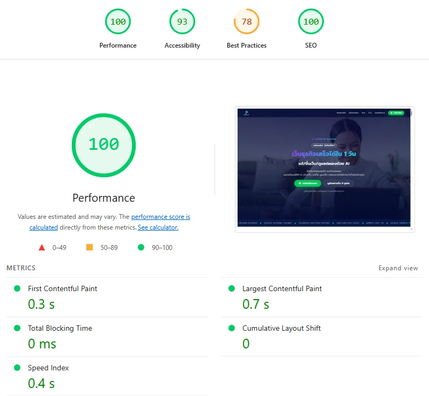The width and height of the screenshot is (429, 396).
Task: Click the 0 Cumulative Layout Shift value
Action: tap(246, 344)
